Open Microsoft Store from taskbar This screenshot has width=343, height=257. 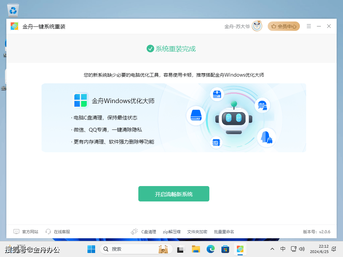(x=225, y=249)
